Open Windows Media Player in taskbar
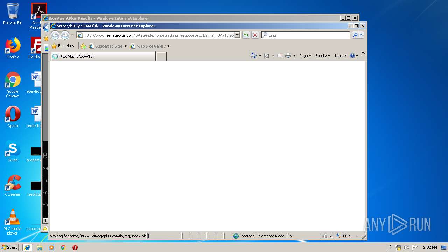The image size is (448, 252). click(x=51, y=247)
